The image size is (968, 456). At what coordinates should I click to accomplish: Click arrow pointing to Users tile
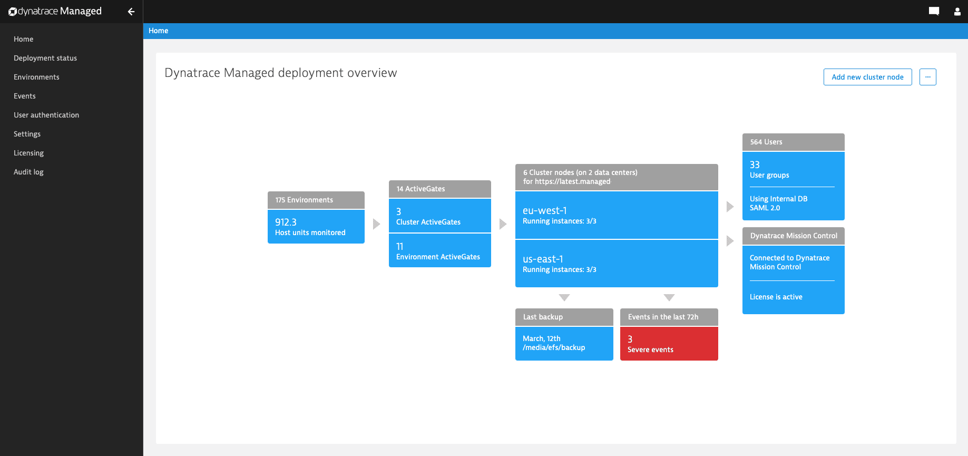click(730, 207)
